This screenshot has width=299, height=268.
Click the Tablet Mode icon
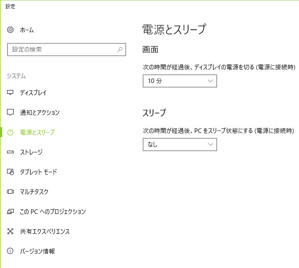[10, 172]
